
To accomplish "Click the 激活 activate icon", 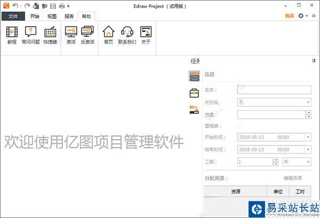I will tap(71, 32).
